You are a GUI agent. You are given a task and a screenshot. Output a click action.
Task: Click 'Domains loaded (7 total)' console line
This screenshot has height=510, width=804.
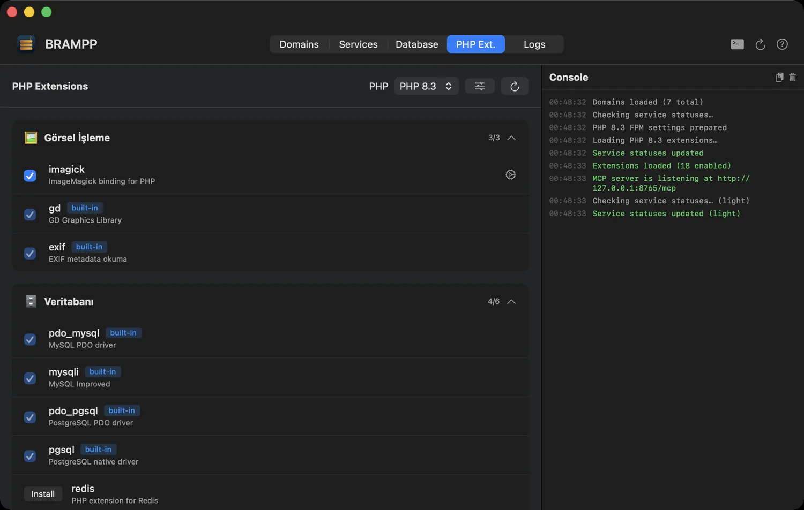pyautogui.click(x=647, y=102)
